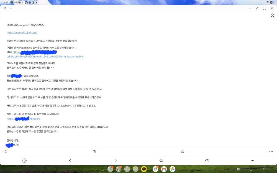This screenshot has height=173, width=277.
Task: Delete this email with trash icon
Action: click(x=94, y=152)
